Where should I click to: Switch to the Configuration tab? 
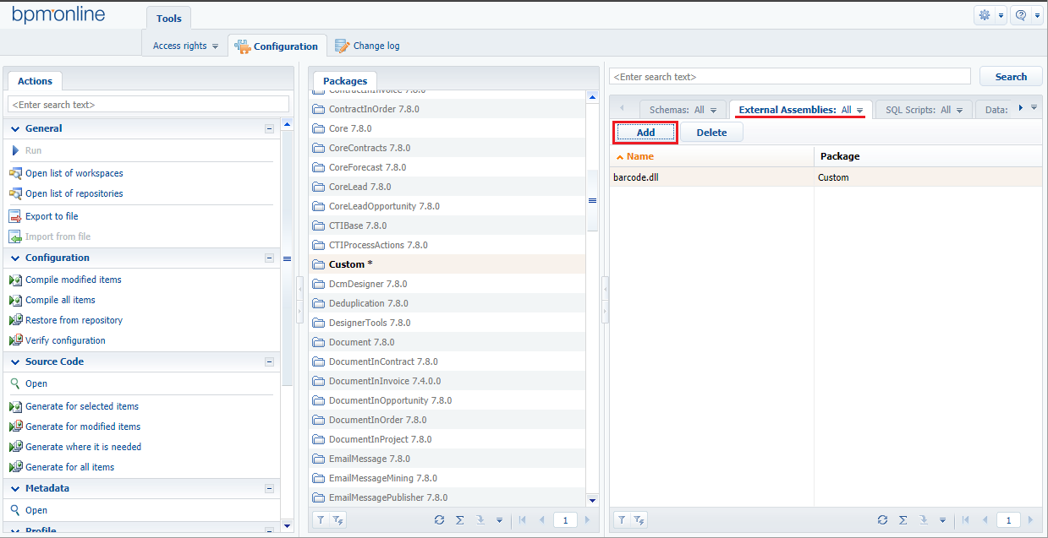pyautogui.click(x=277, y=46)
